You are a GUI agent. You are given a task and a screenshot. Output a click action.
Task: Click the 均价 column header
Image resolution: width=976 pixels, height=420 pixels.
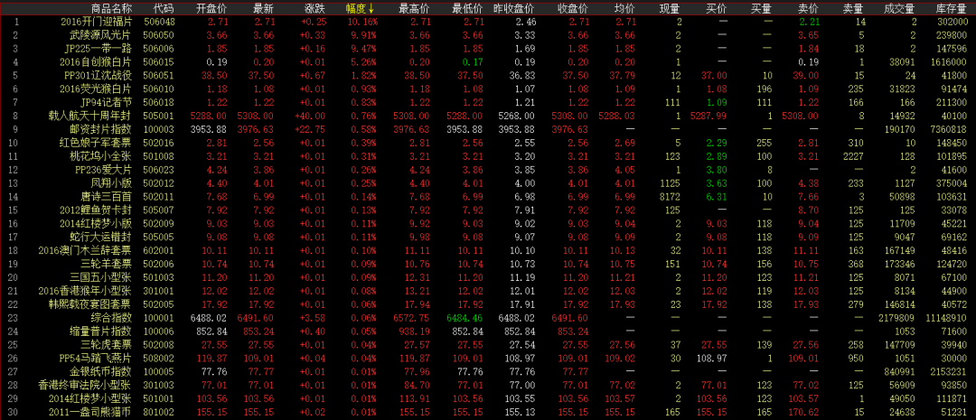tap(625, 8)
